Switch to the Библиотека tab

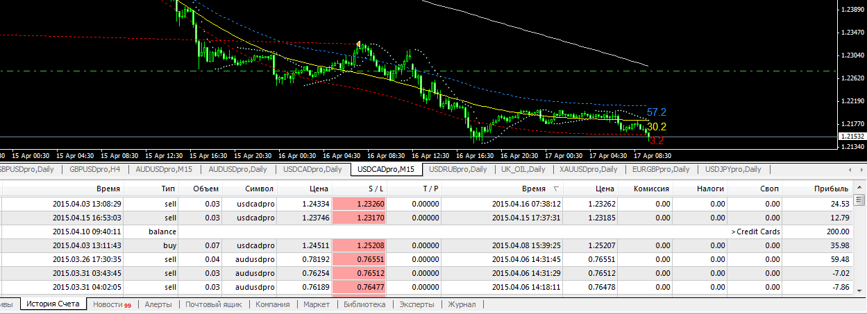364,304
